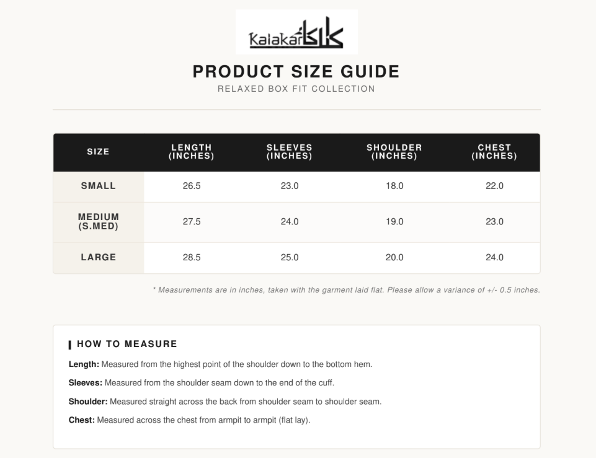Image resolution: width=596 pixels, height=458 pixels.
Task: Click the Sleeves measurement description line
Action: point(202,383)
